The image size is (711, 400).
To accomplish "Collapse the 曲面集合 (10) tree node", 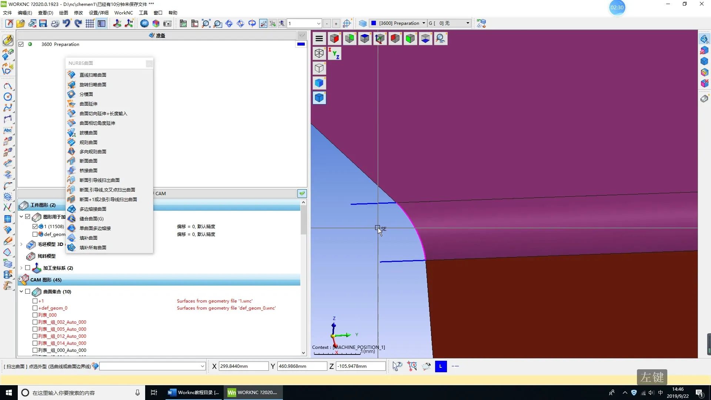I will pos(21,292).
